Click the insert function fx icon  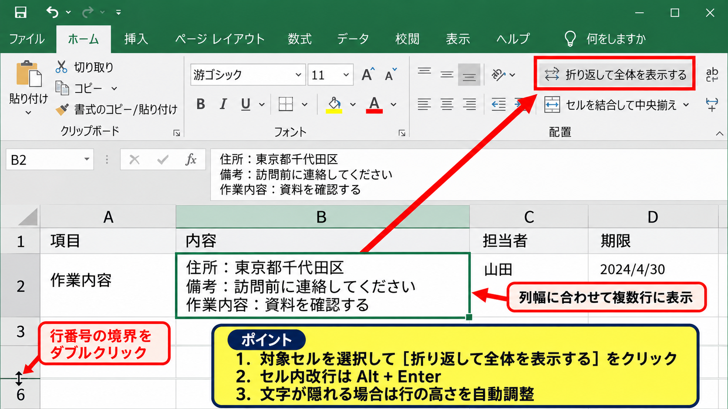[x=191, y=160]
